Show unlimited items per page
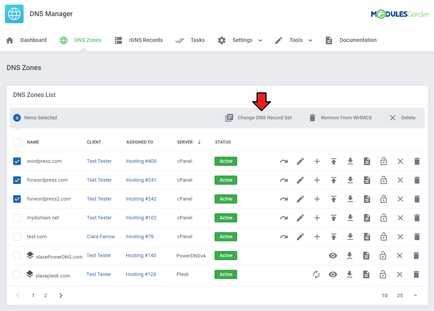This screenshot has width=434, height=311. [415, 296]
